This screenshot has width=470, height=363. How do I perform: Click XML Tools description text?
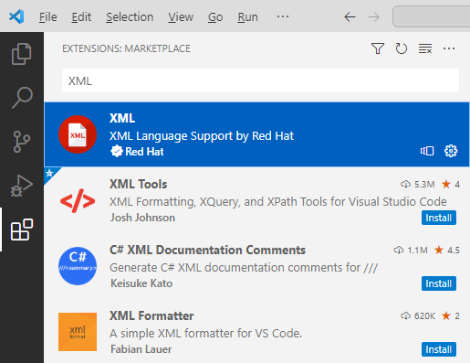(278, 202)
